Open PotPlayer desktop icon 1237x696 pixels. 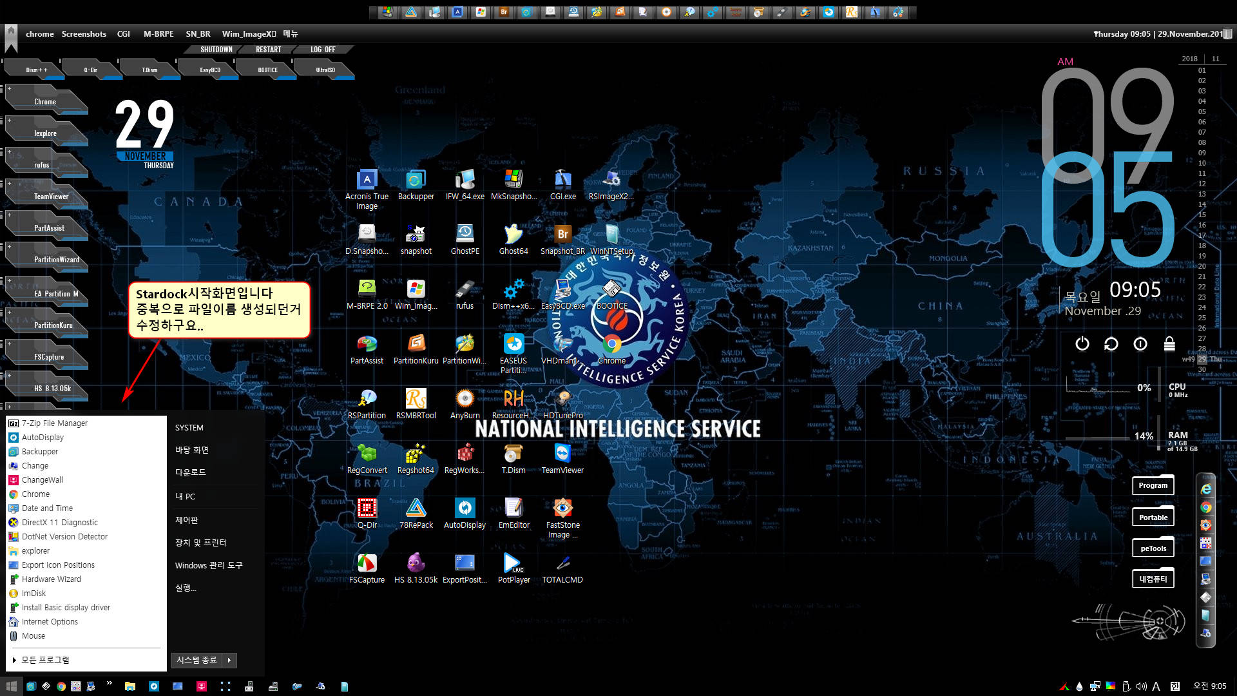point(513,568)
